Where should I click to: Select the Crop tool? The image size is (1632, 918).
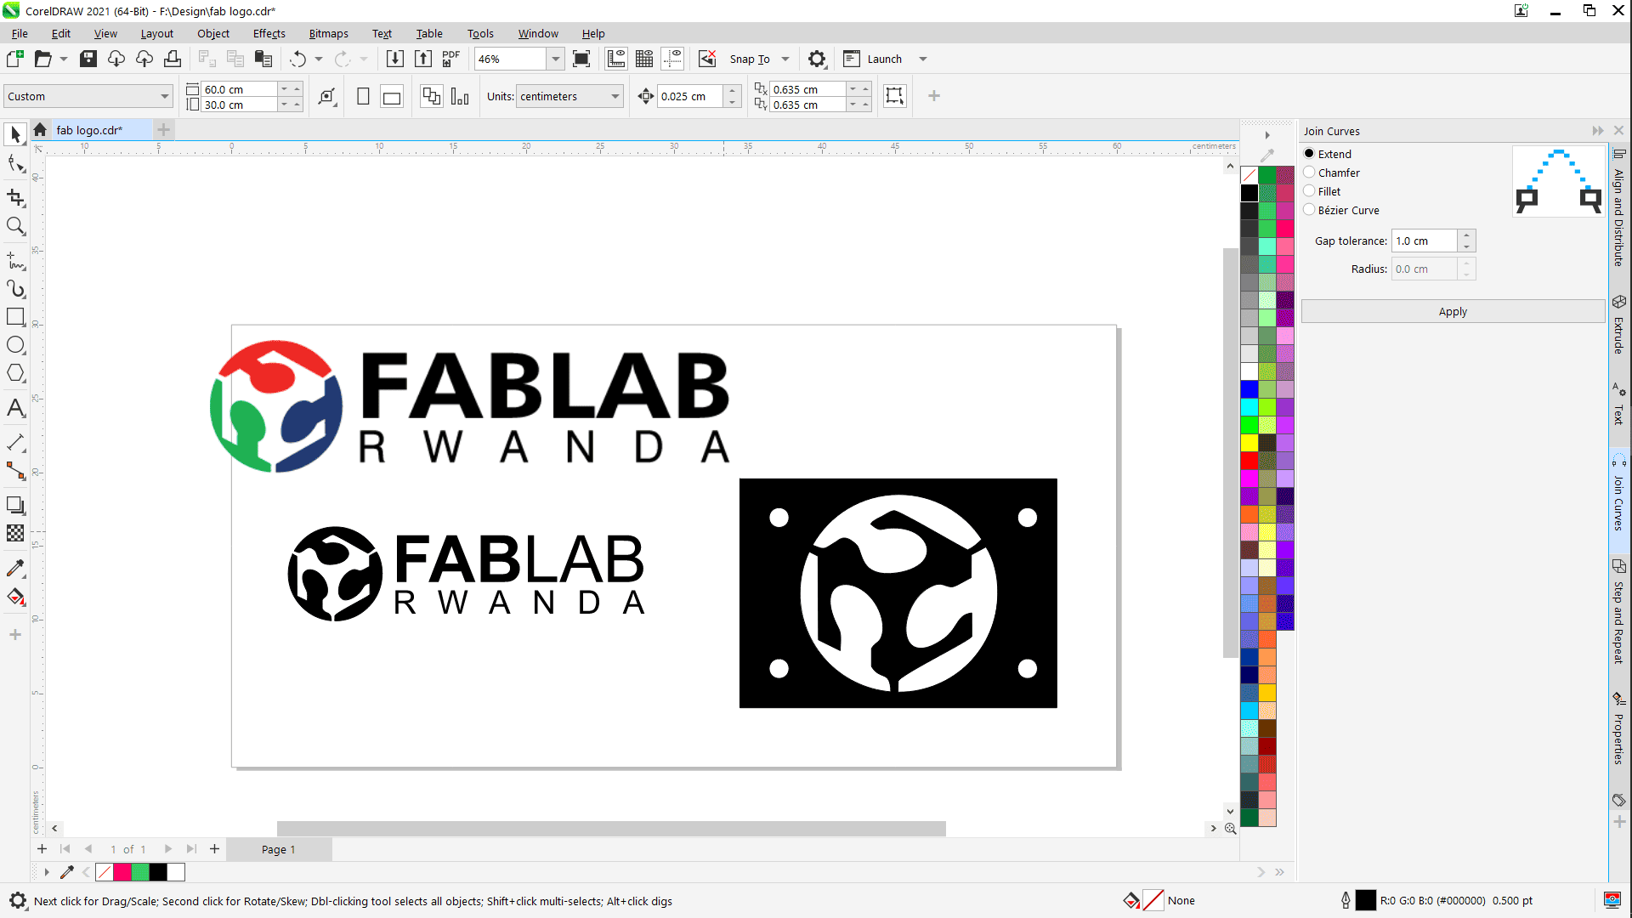point(15,197)
